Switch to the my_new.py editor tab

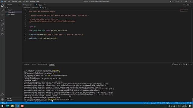point(28,5)
